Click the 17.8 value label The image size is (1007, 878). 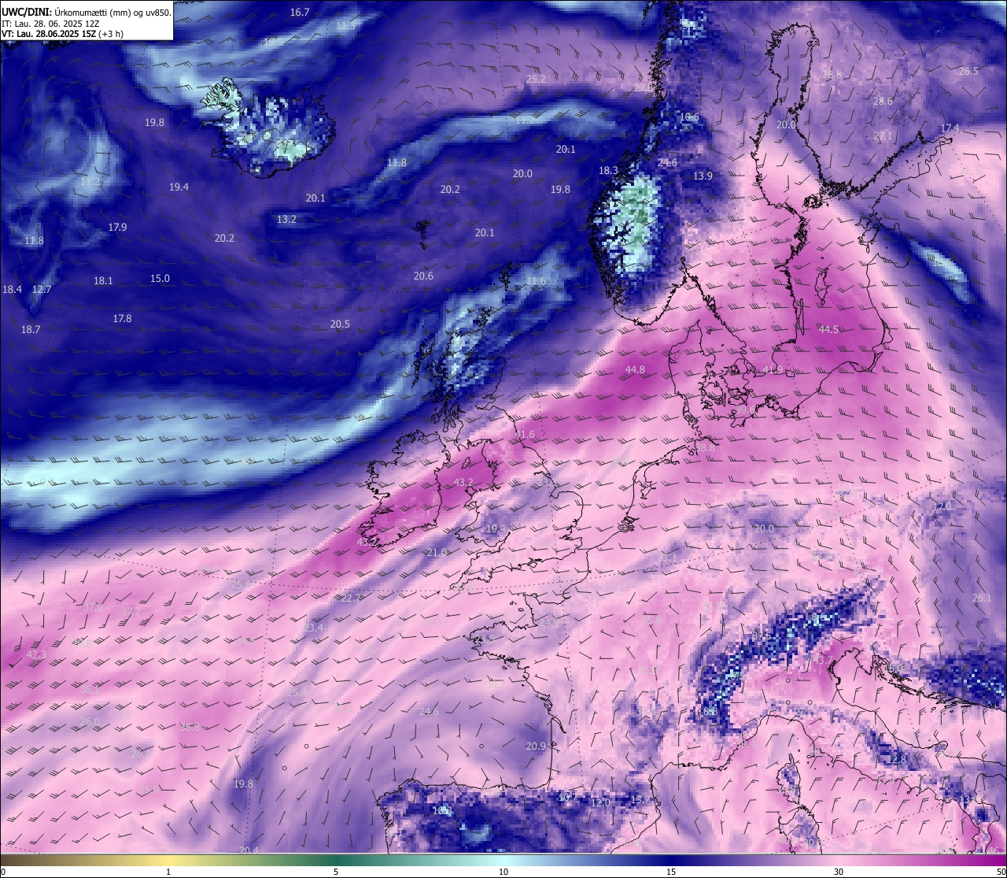click(122, 318)
